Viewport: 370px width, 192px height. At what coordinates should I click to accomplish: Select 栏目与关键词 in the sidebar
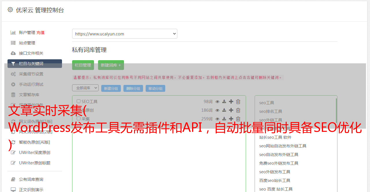[35, 64]
